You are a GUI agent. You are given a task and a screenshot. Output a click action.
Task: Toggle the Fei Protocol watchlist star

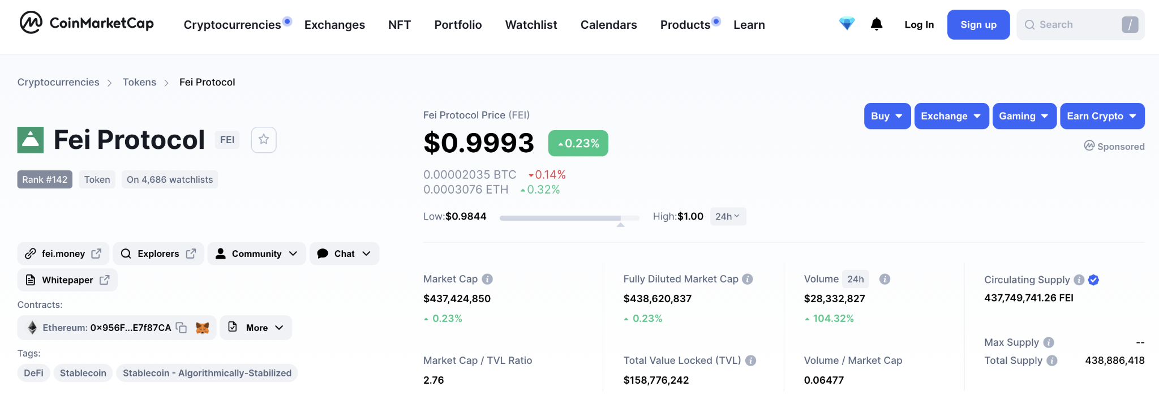pyautogui.click(x=264, y=140)
